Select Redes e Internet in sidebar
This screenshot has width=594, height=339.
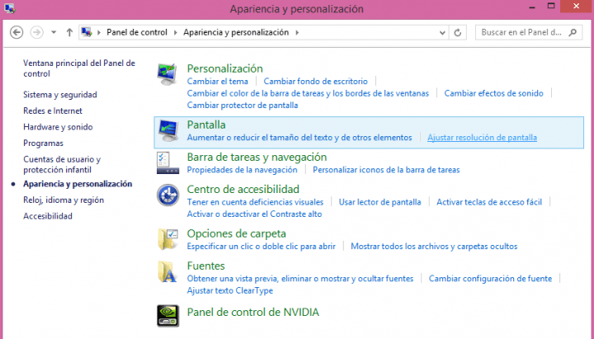(53, 111)
